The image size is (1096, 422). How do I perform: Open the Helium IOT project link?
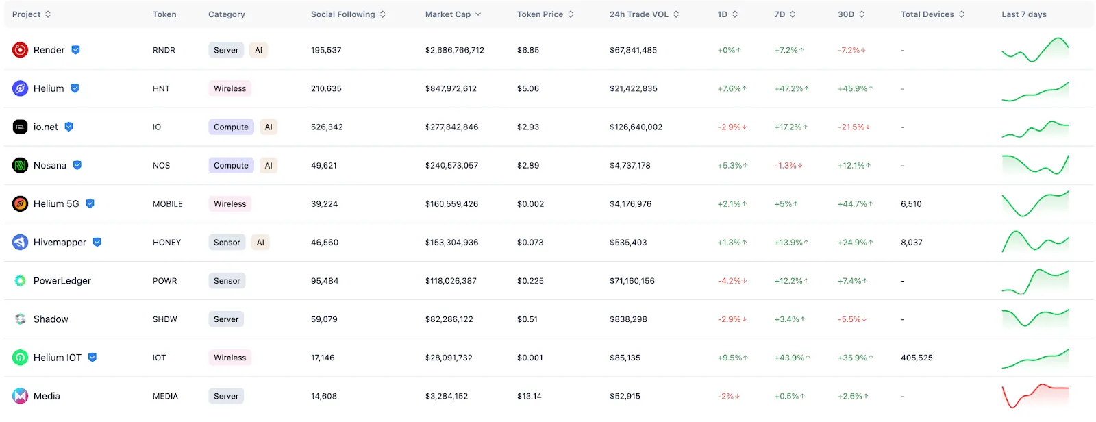tap(58, 358)
